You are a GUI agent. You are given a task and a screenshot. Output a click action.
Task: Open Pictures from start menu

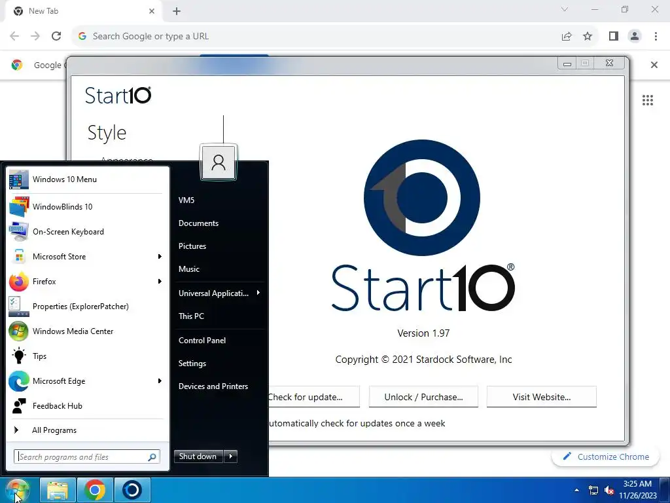tap(192, 246)
